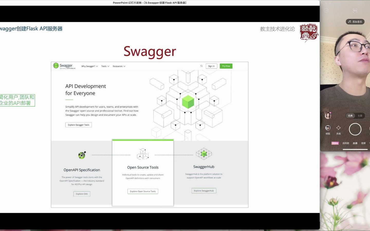Click the big red Swagger slide title
The image size is (370, 231).
point(150,52)
